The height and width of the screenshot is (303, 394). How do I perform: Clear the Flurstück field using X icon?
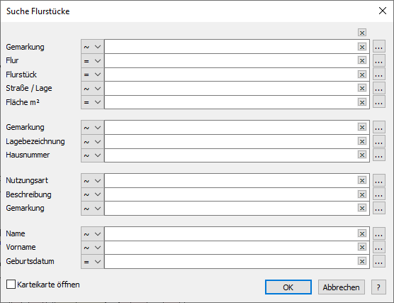click(x=362, y=75)
